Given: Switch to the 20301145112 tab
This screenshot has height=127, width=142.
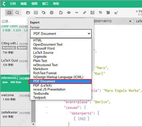Looking at the screenshot, I should tap(103, 21).
